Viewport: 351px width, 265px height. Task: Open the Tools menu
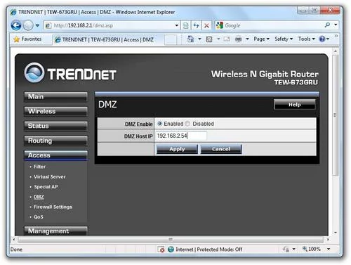tap(306, 39)
